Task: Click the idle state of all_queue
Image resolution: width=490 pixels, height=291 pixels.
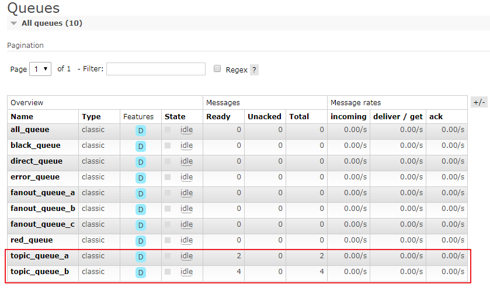Action: tap(186, 130)
